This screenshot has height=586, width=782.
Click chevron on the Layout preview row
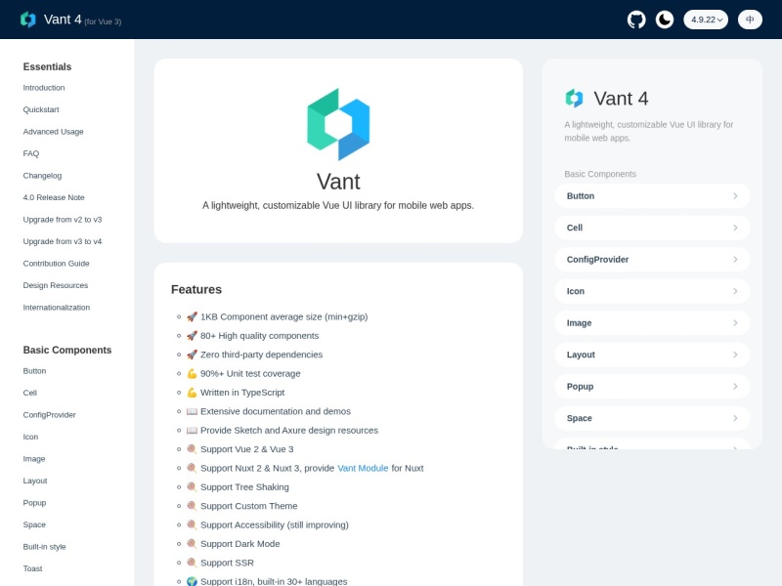coord(735,355)
